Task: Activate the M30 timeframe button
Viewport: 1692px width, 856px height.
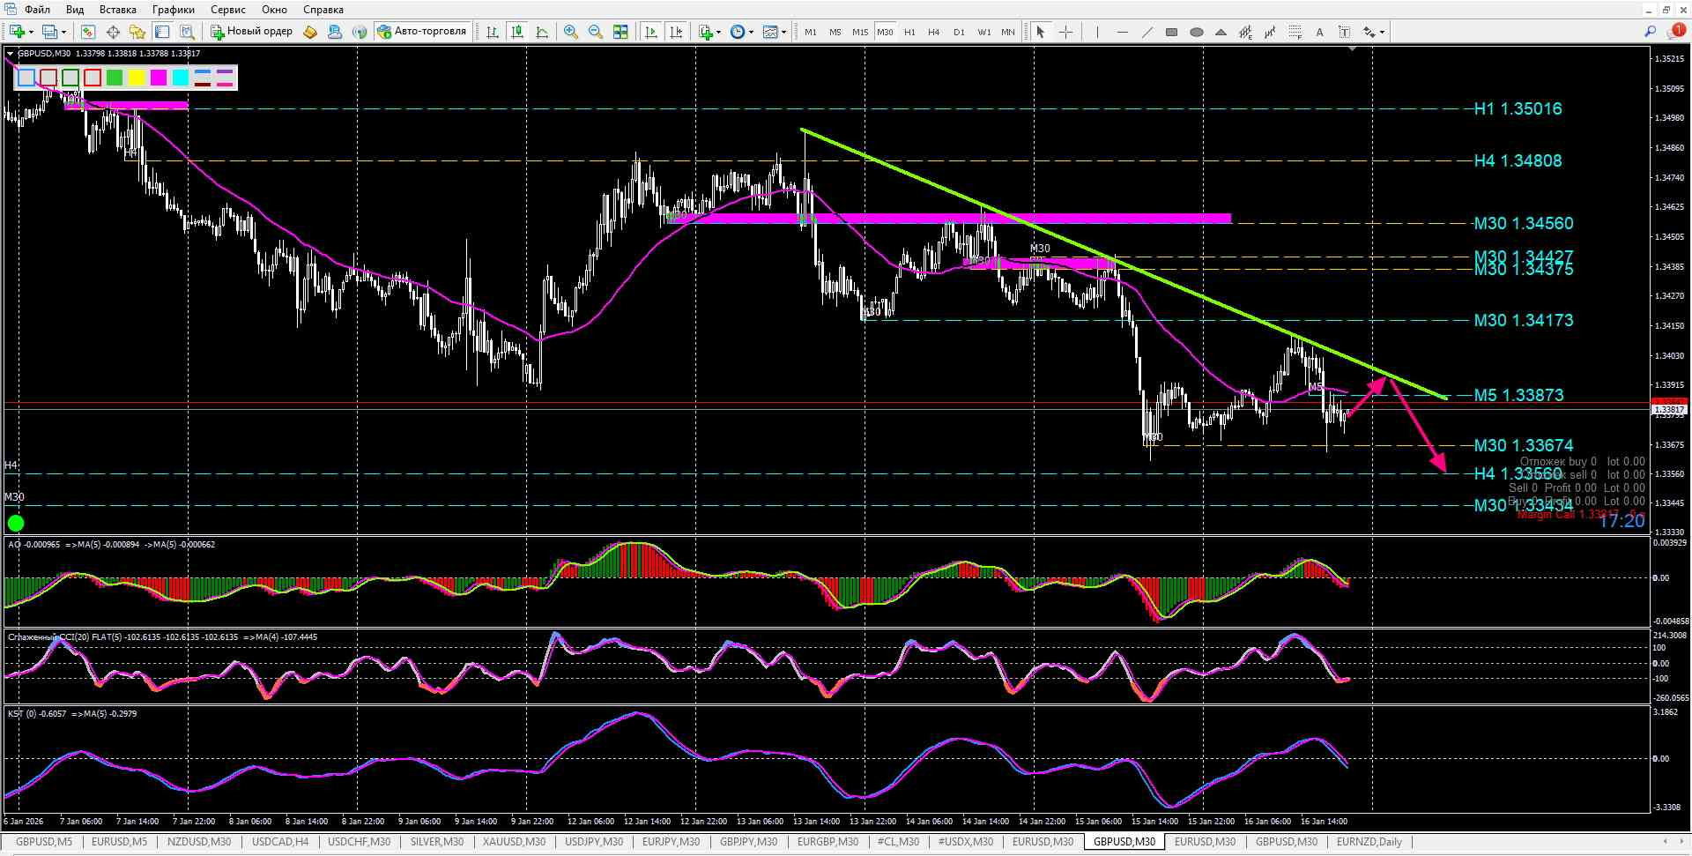Action: [885, 32]
